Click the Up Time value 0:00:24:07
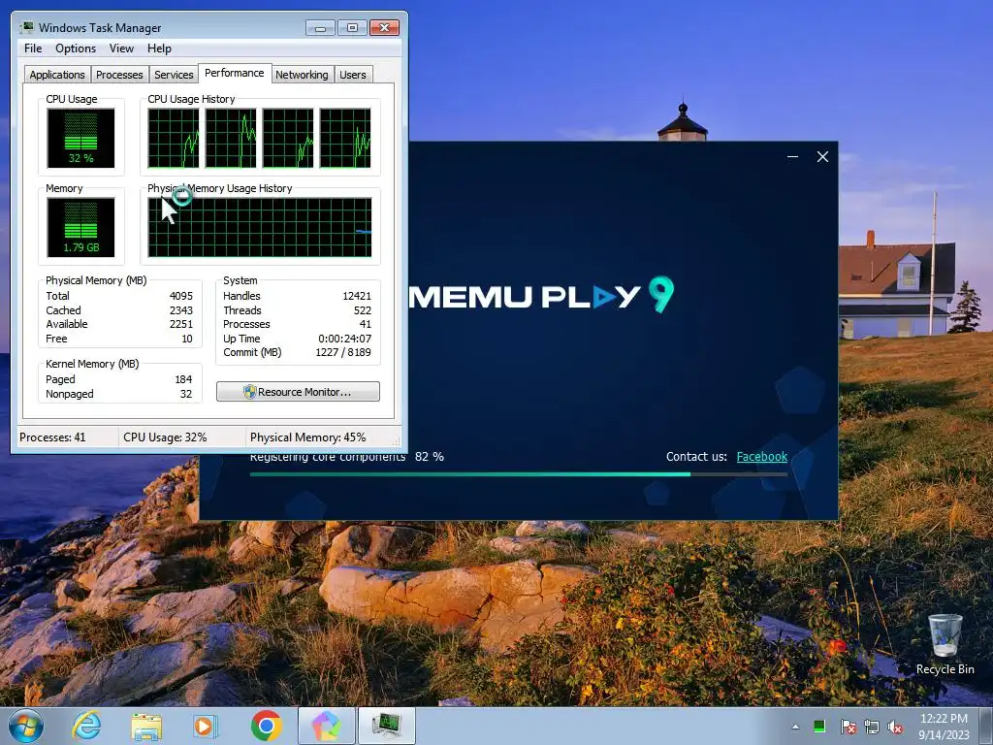This screenshot has height=745, width=993. pos(344,339)
